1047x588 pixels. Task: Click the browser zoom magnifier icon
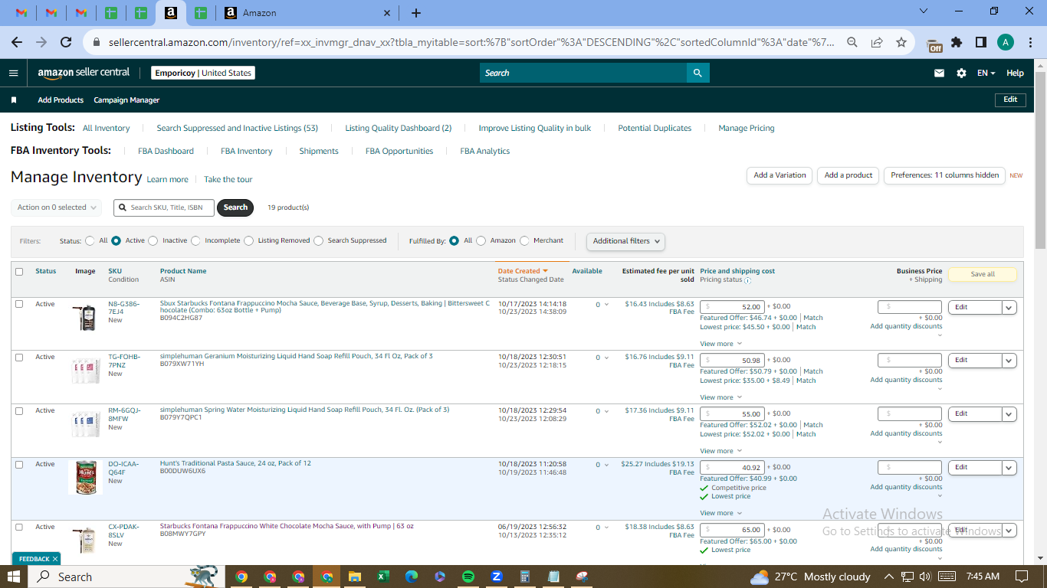[x=852, y=43]
